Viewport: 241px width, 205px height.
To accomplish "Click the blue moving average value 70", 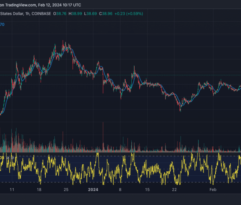I will [2, 24].
